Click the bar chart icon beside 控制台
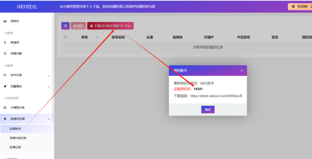 point(5,21)
